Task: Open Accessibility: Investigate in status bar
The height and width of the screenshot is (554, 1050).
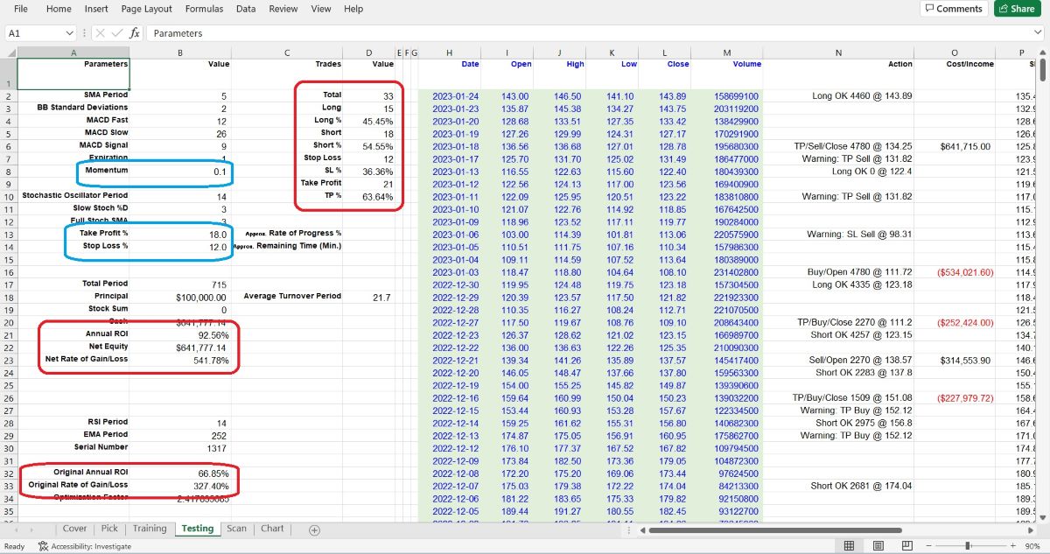Action: (85, 546)
